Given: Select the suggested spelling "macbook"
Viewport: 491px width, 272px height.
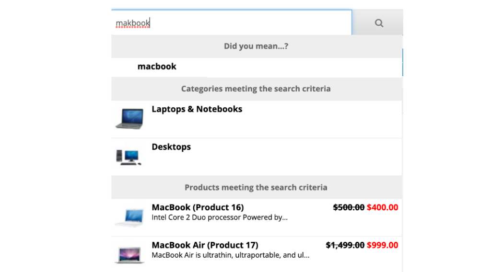Looking at the screenshot, I should 157,67.
